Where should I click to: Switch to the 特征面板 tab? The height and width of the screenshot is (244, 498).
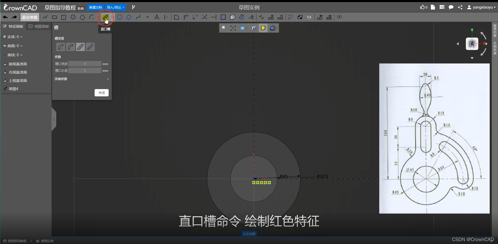point(13,26)
